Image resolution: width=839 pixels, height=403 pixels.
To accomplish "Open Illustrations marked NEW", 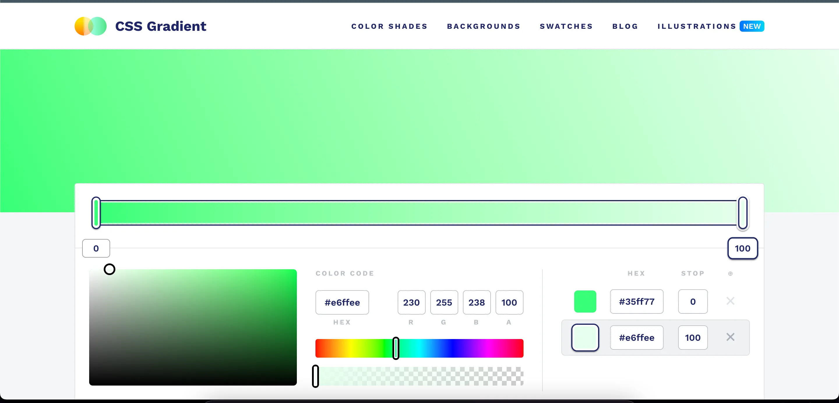I will point(697,26).
